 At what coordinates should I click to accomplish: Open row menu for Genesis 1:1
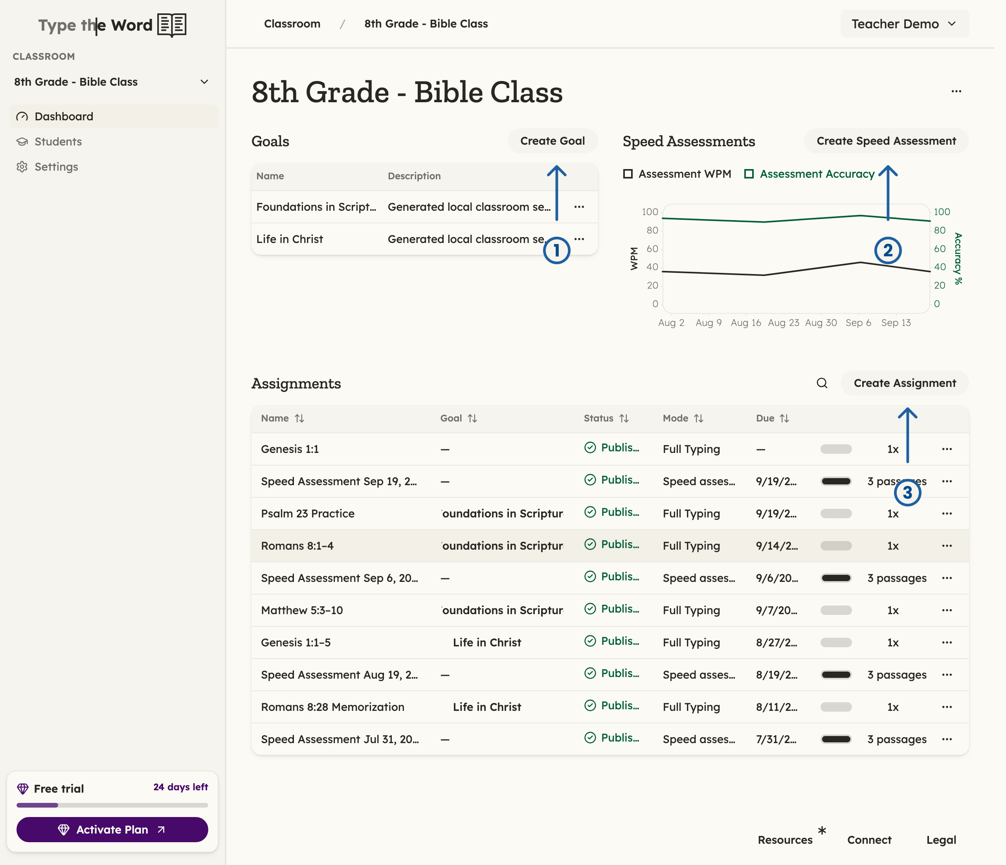946,449
